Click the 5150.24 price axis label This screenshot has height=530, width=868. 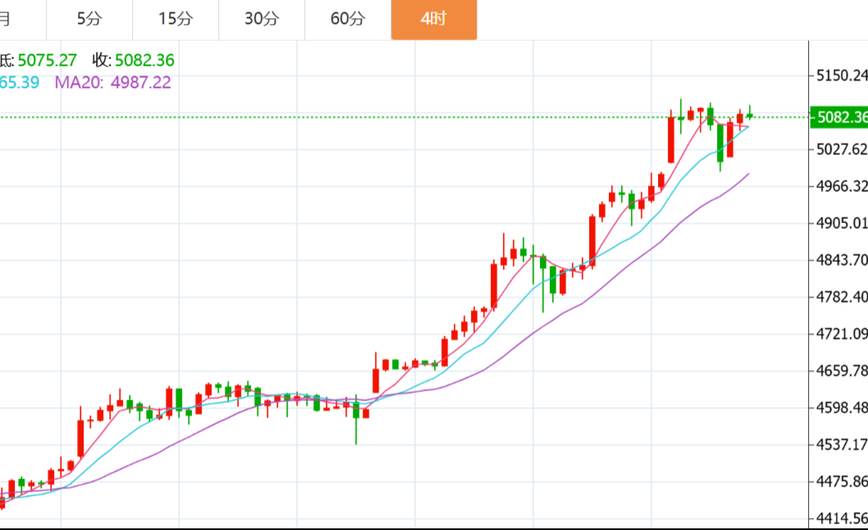coord(842,75)
